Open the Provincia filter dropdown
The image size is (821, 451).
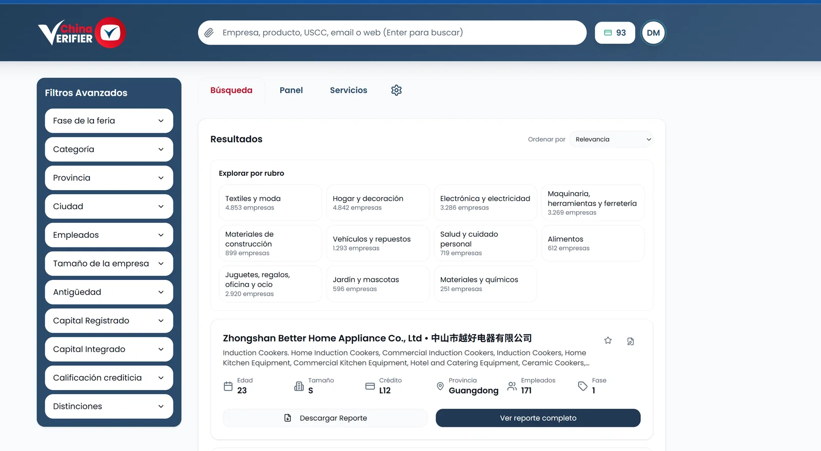109,178
